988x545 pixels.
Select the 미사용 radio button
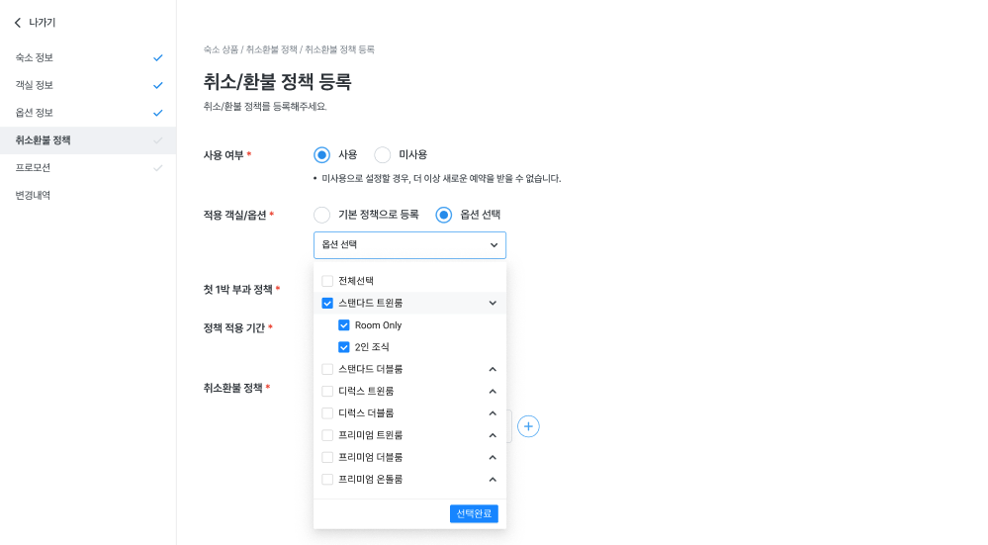[x=383, y=154]
